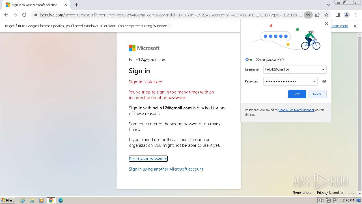Viewport: 362px width, 204px height.
Task: Open a new tab with plus icon
Action: tap(76, 5)
